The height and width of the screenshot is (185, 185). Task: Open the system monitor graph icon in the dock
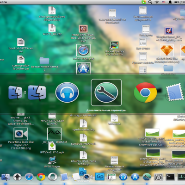181,177
